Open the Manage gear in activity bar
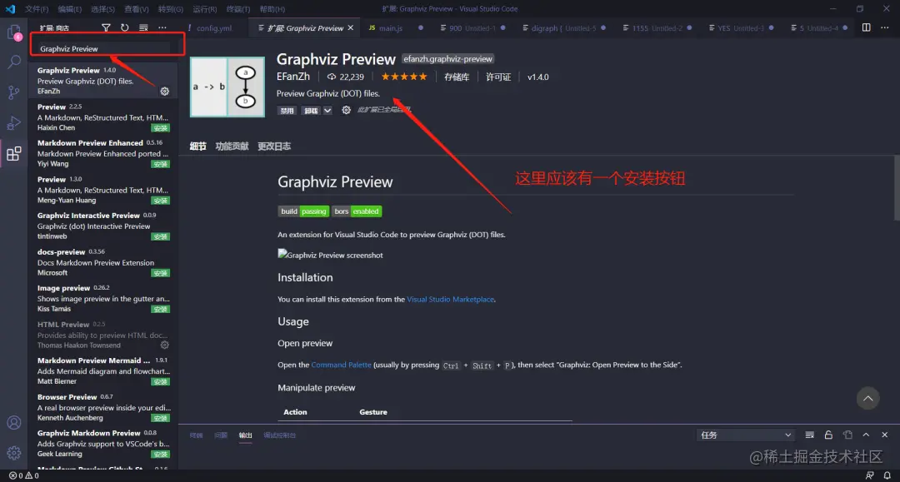900x482 pixels. [14, 453]
